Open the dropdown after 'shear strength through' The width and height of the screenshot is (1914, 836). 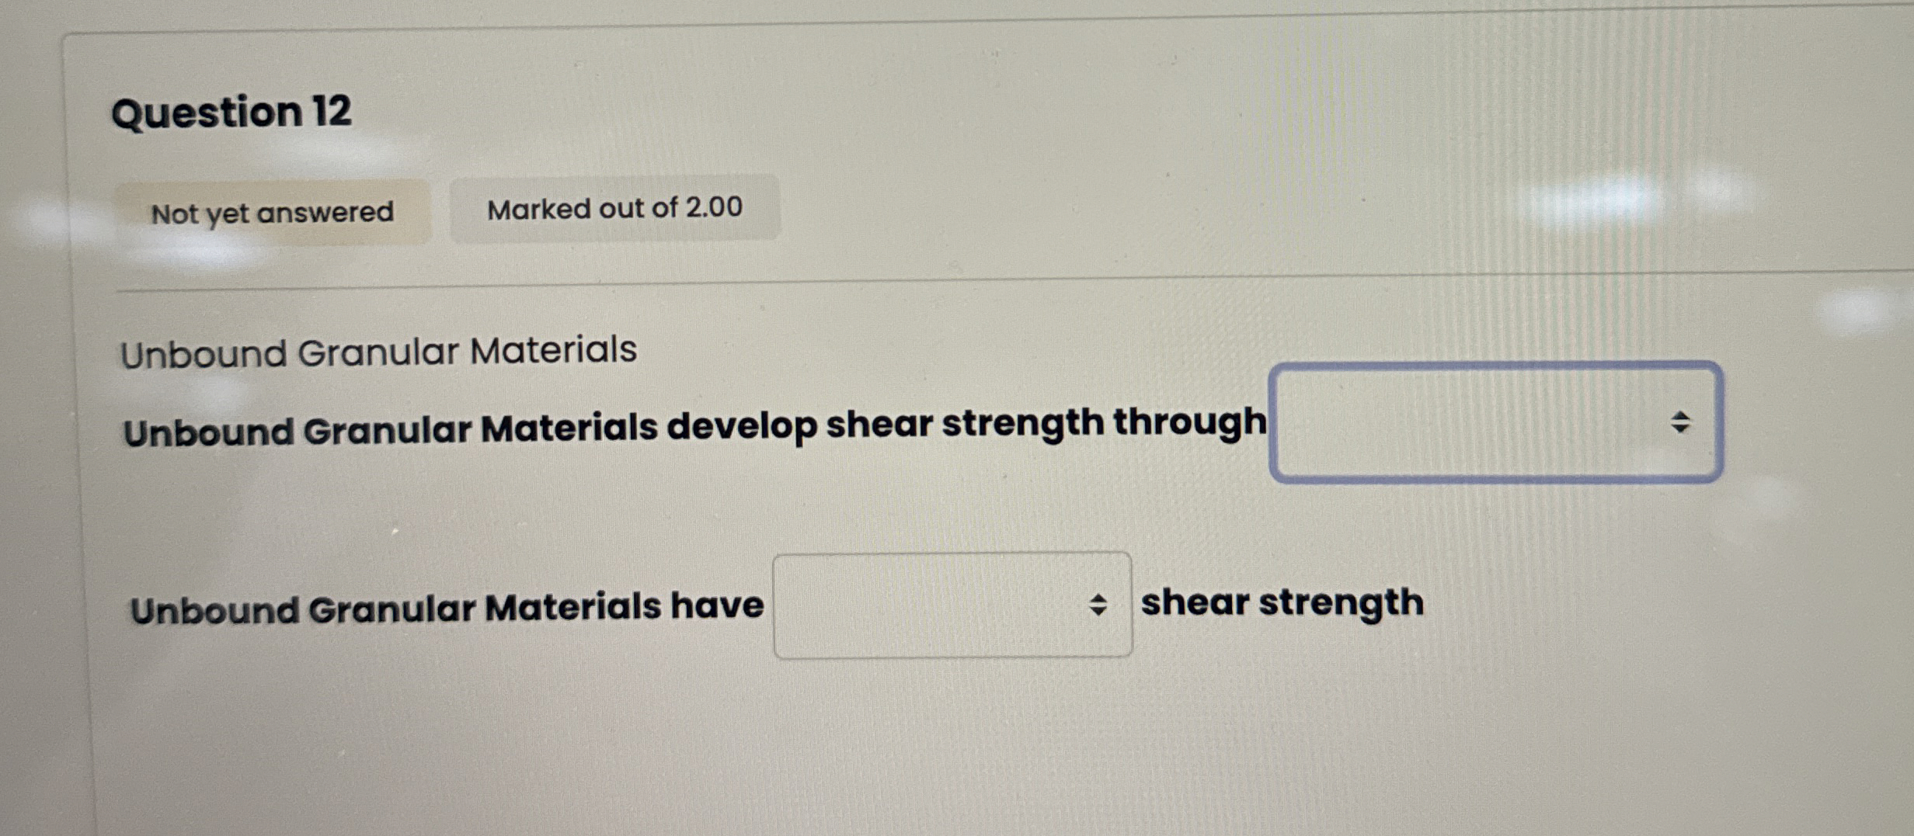[x=1495, y=423]
